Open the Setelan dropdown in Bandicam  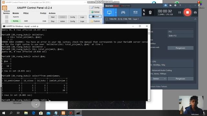tap(159, 79)
